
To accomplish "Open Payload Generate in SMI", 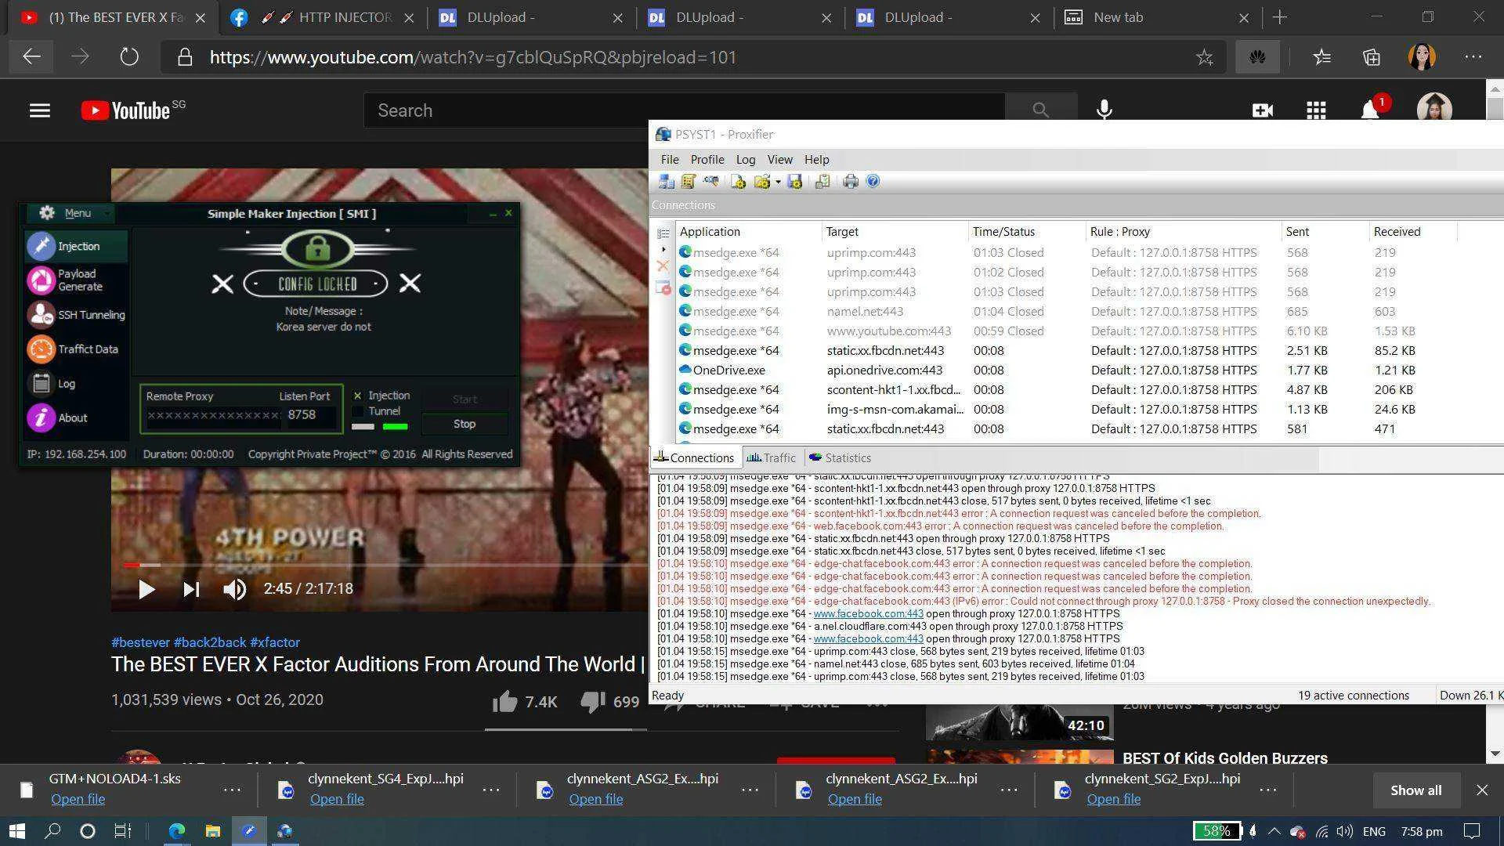I will click(x=76, y=280).
